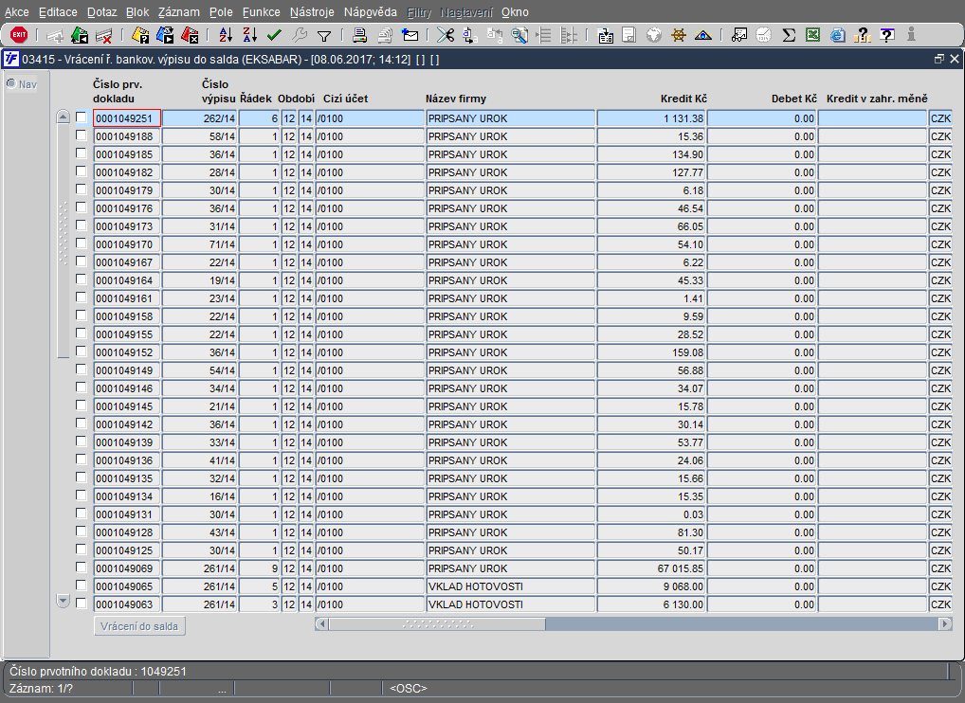Click the record list scroll-down arrow
The width and height of the screenshot is (965, 703).
pyautogui.click(x=64, y=601)
